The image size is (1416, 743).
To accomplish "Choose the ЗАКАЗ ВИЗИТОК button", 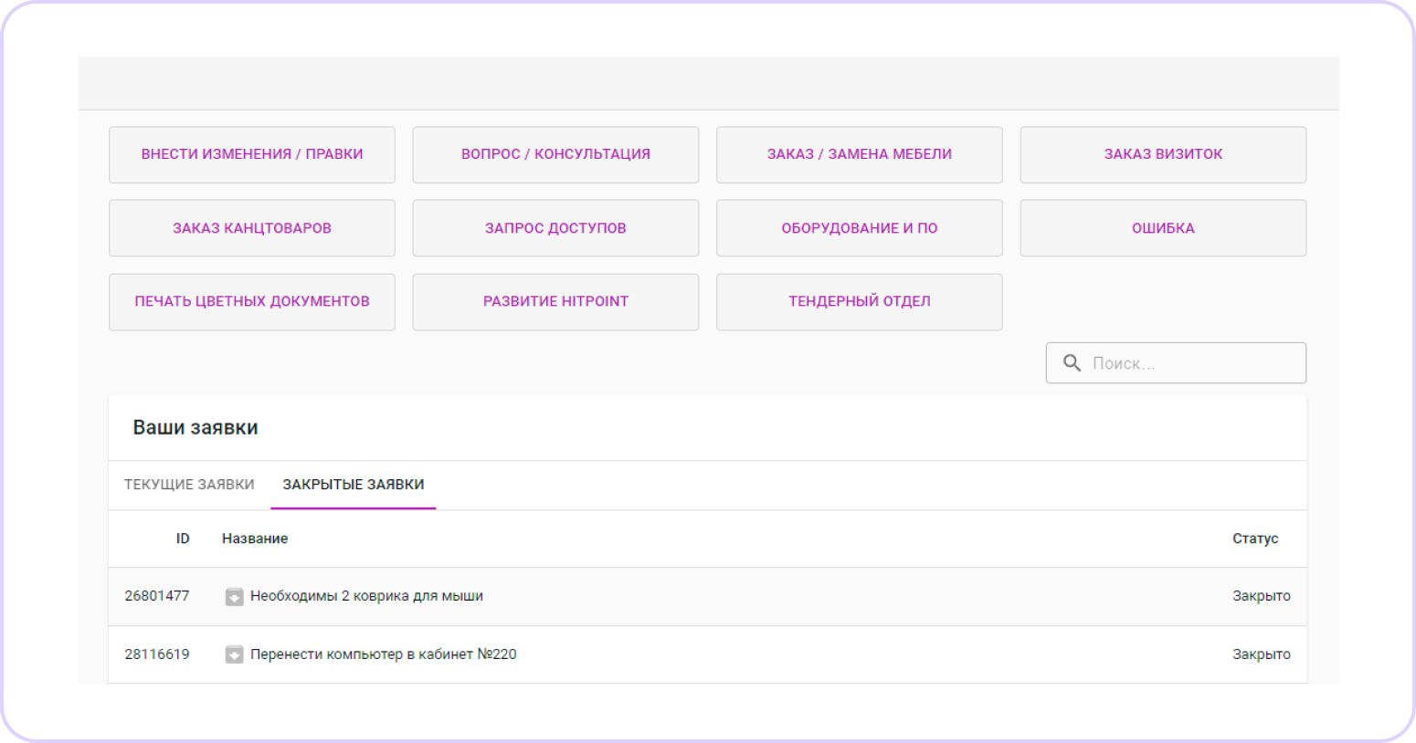I will (x=1163, y=154).
